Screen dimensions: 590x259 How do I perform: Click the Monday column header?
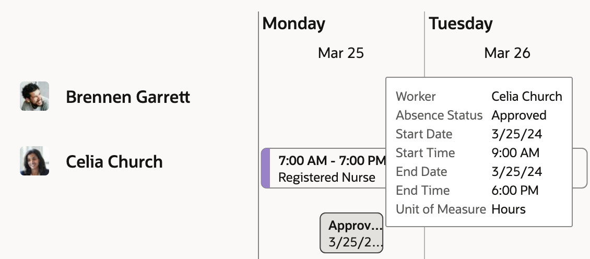tap(293, 23)
